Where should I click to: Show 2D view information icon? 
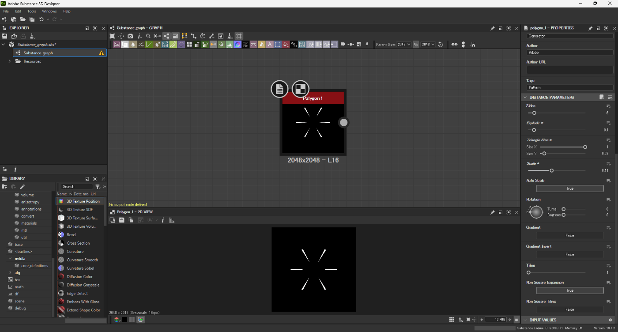click(x=162, y=220)
